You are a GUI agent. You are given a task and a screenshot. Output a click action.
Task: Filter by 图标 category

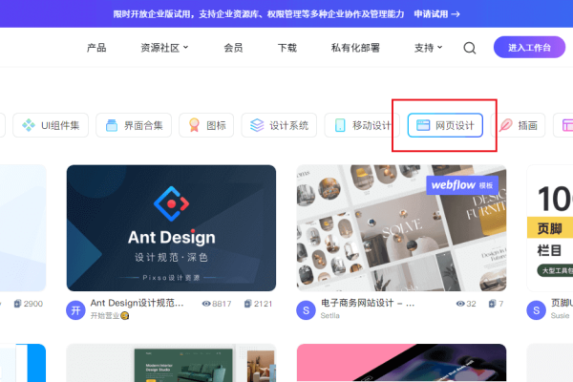coord(207,125)
